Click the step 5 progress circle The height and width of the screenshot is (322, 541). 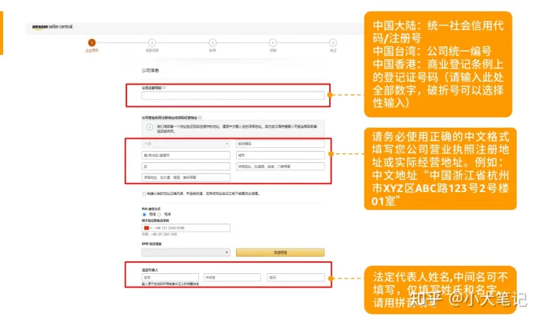click(x=333, y=43)
